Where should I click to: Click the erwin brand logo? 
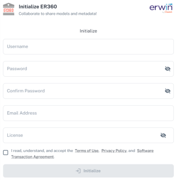pyautogui.click(x=161, y=8)
